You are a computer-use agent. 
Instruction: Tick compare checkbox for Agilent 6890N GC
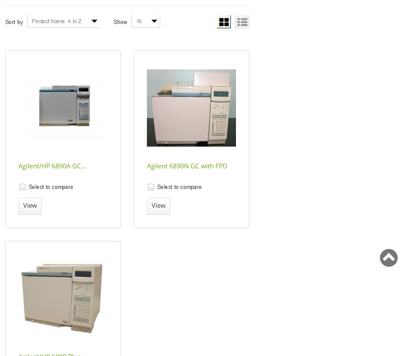pos(151,187)
